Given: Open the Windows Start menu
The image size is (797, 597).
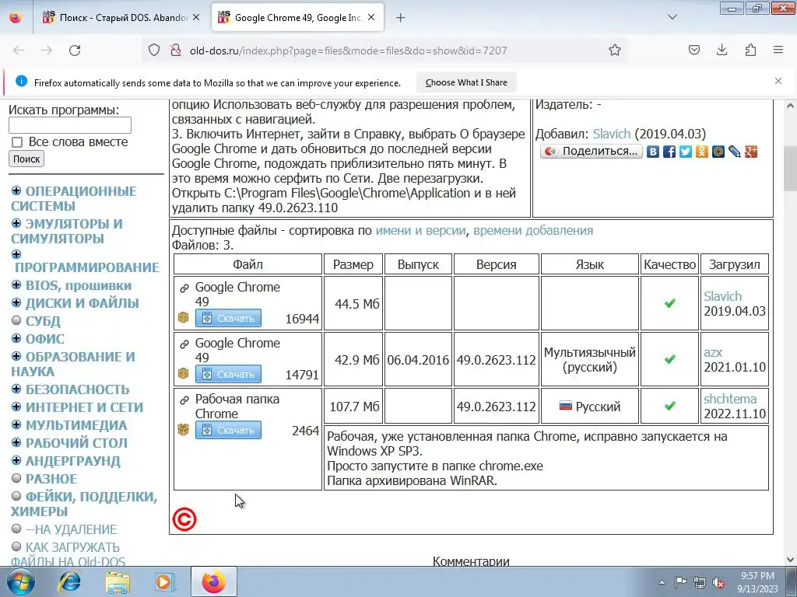Looking at the screenshot, I should click(21, 581).
